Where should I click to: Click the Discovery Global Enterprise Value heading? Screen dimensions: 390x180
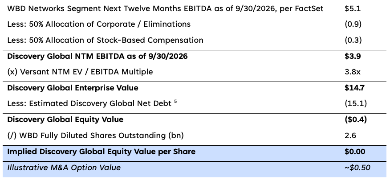[73, 88]
